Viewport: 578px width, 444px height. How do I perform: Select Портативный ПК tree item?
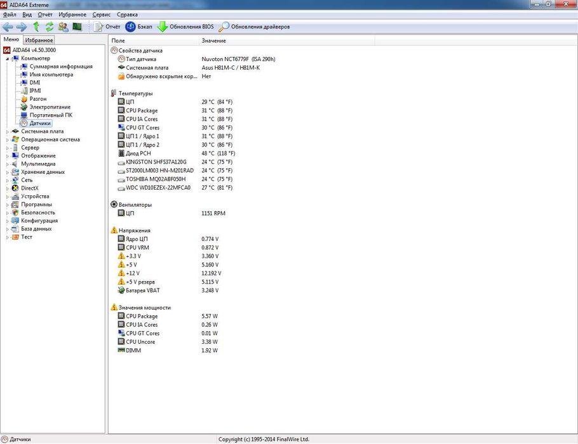(x=51, y=115)
